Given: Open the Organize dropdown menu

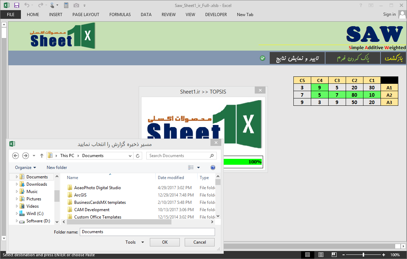Looking at the screenshot, I should [25, 168].
